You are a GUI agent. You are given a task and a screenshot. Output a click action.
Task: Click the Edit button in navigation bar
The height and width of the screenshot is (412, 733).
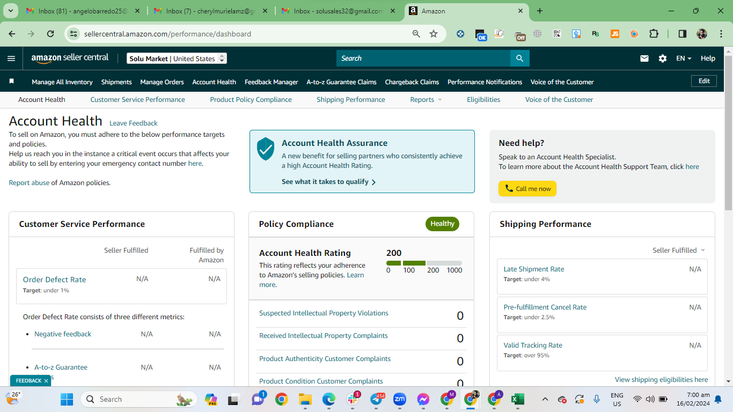click(704, 81)
